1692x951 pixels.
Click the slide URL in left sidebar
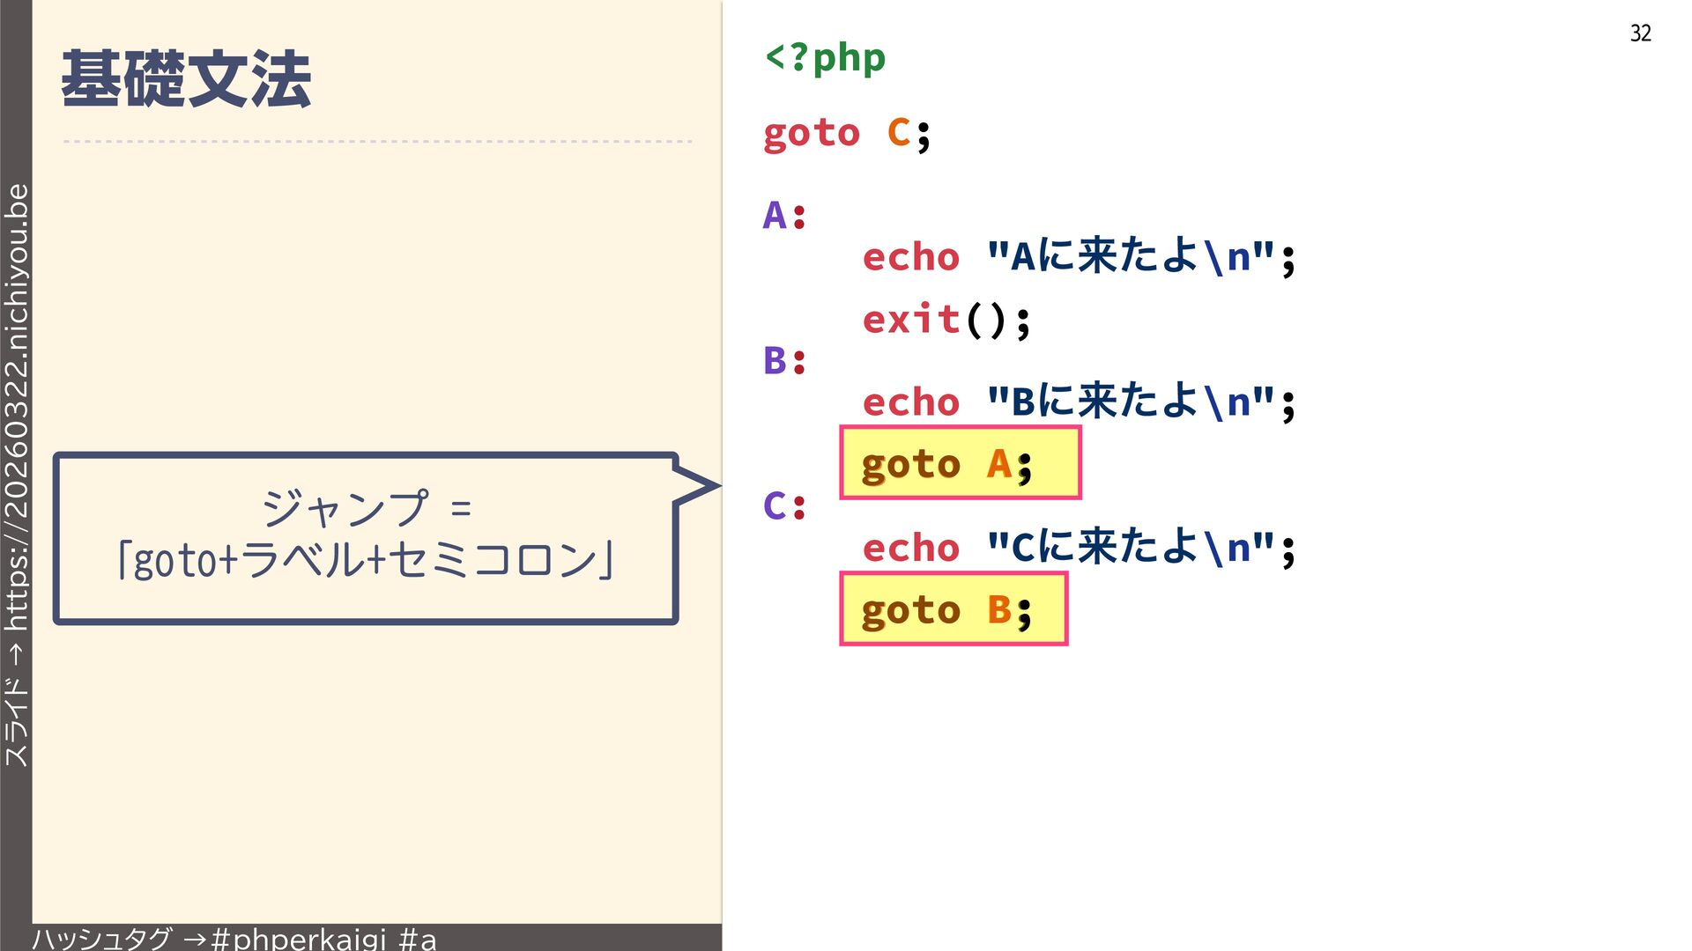[x=17, y=406]
